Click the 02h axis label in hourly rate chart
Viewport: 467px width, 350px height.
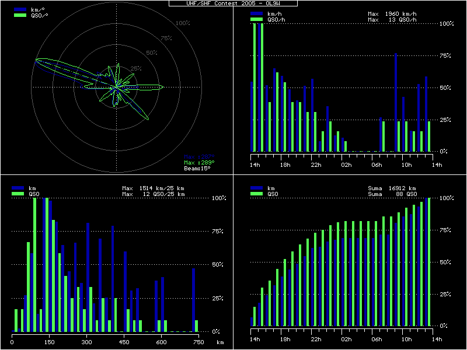346,165
